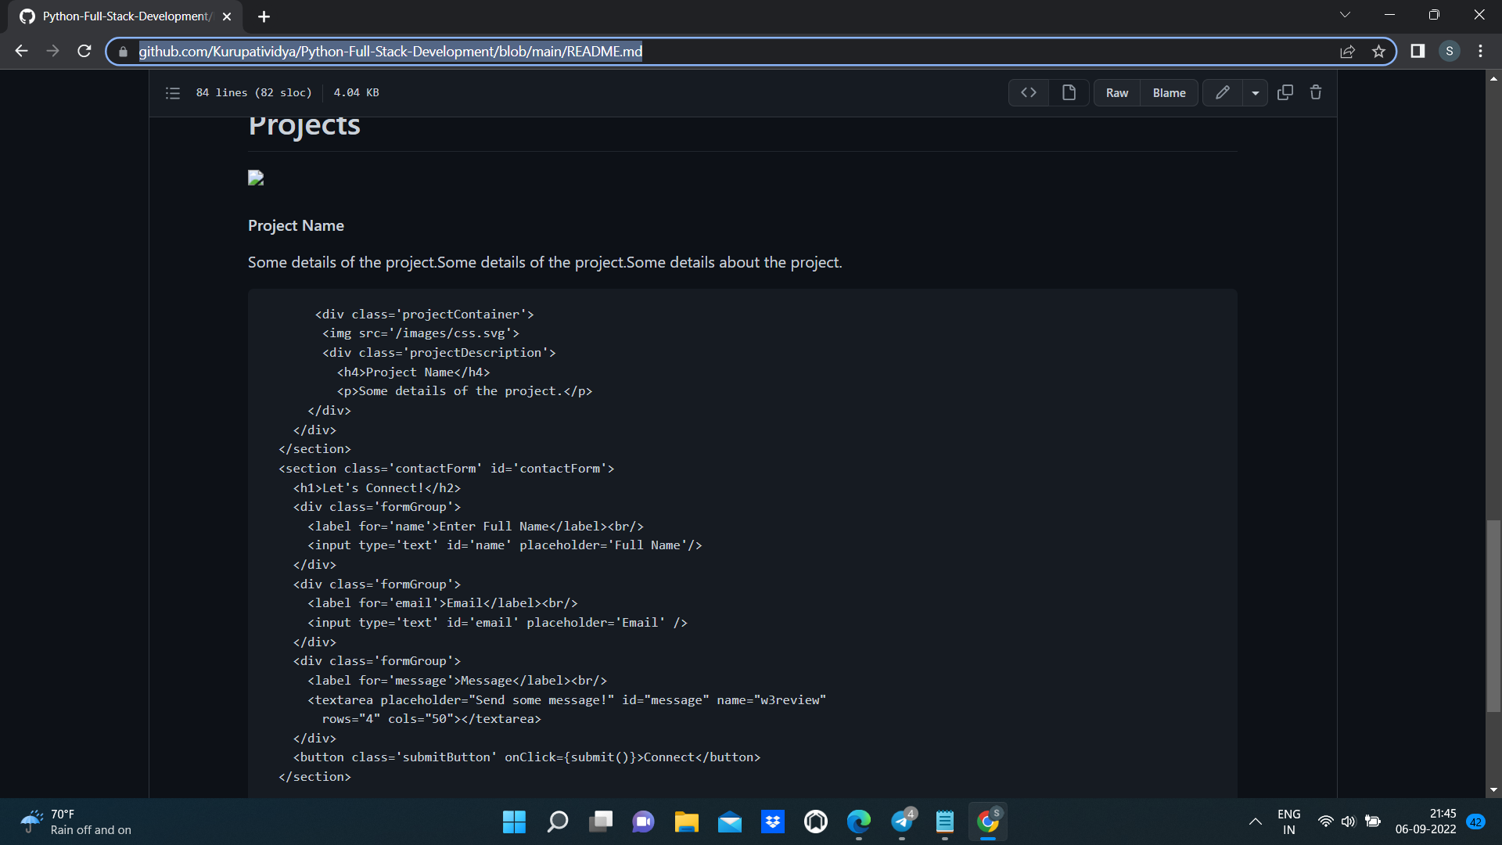Viewport: 1502px width, 845px height.
Task: View the file in Raw mode
Action: (1116, 92)
